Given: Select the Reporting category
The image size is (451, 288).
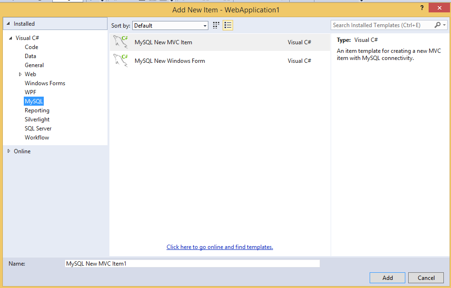Looking at the screenshot, I should (x=37, y=110).
